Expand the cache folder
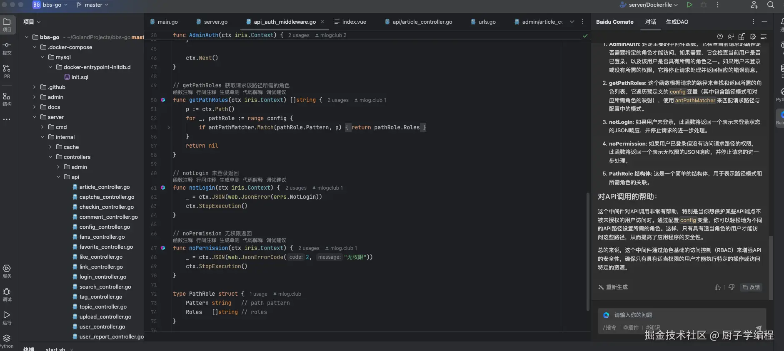Screen dimensions: 784x351 coord(50,147)
